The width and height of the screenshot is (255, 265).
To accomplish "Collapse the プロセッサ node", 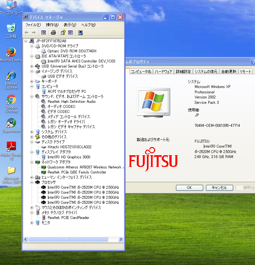I will pos(32,182).
